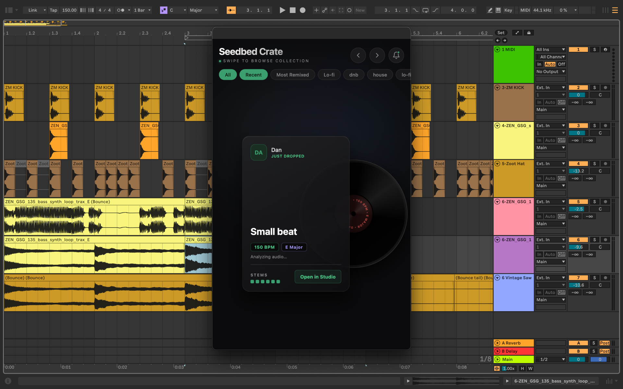The height and width of the screenshot is (389, 623).
Task: Open the No Output dropdown on 1 MIDI
Action: [551, 72]
